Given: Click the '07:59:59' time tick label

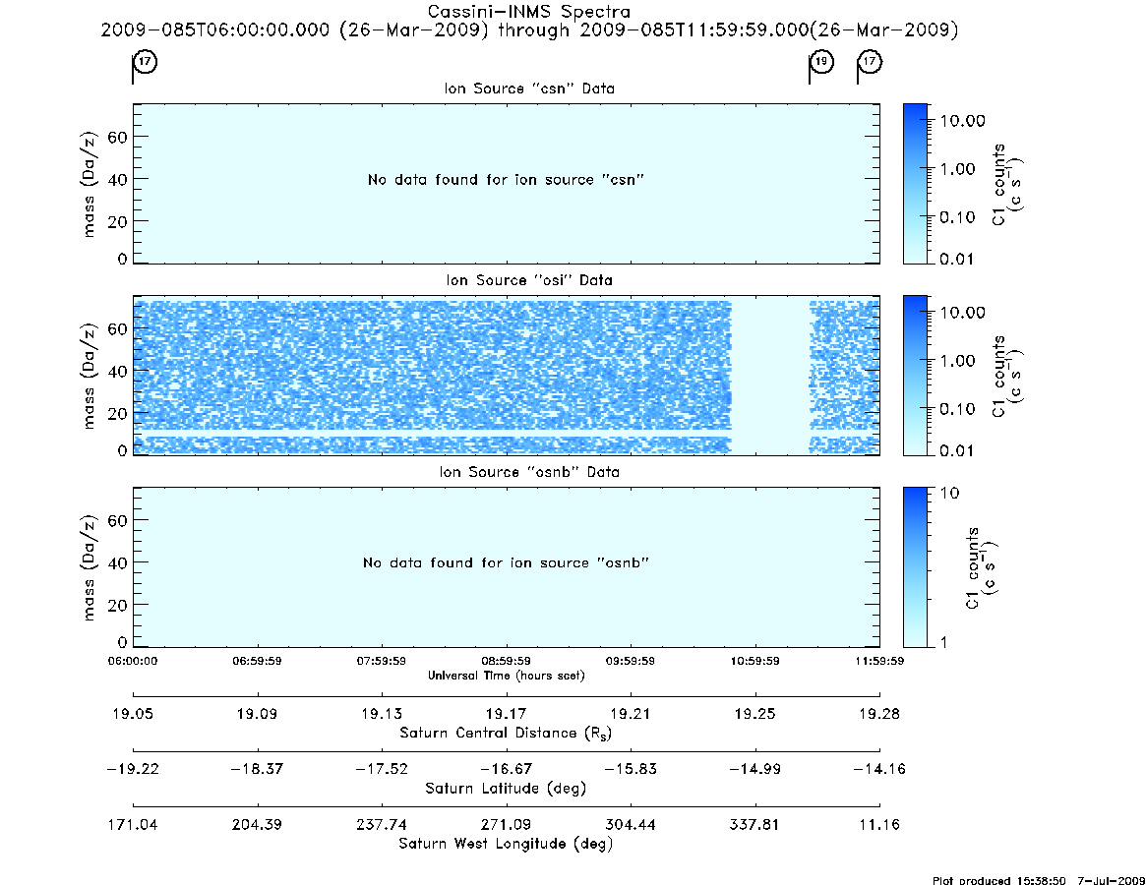Looking at the screenshot, I should (382, 661).
